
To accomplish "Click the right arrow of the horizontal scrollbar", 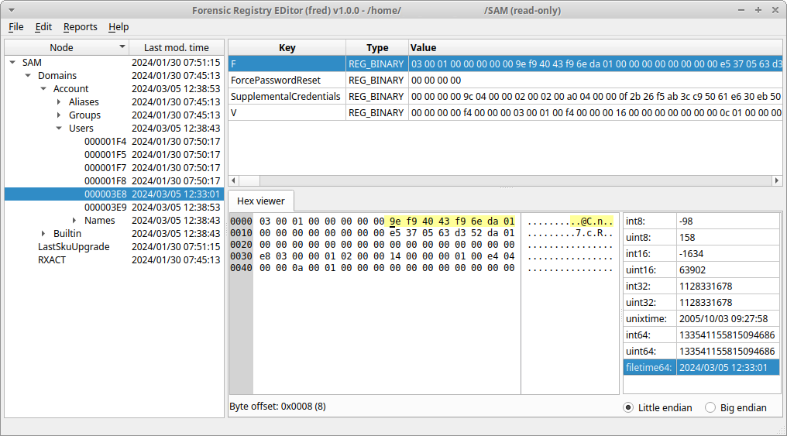I will (x=777, y=180).
